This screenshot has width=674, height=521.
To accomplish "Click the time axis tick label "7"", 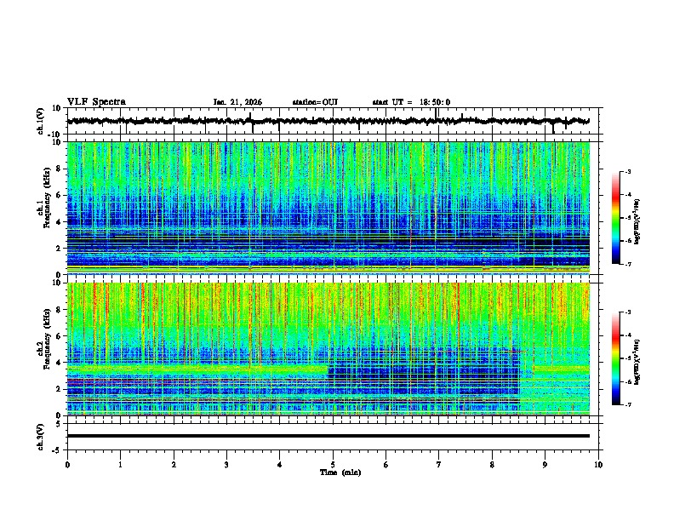I will 439,465.
